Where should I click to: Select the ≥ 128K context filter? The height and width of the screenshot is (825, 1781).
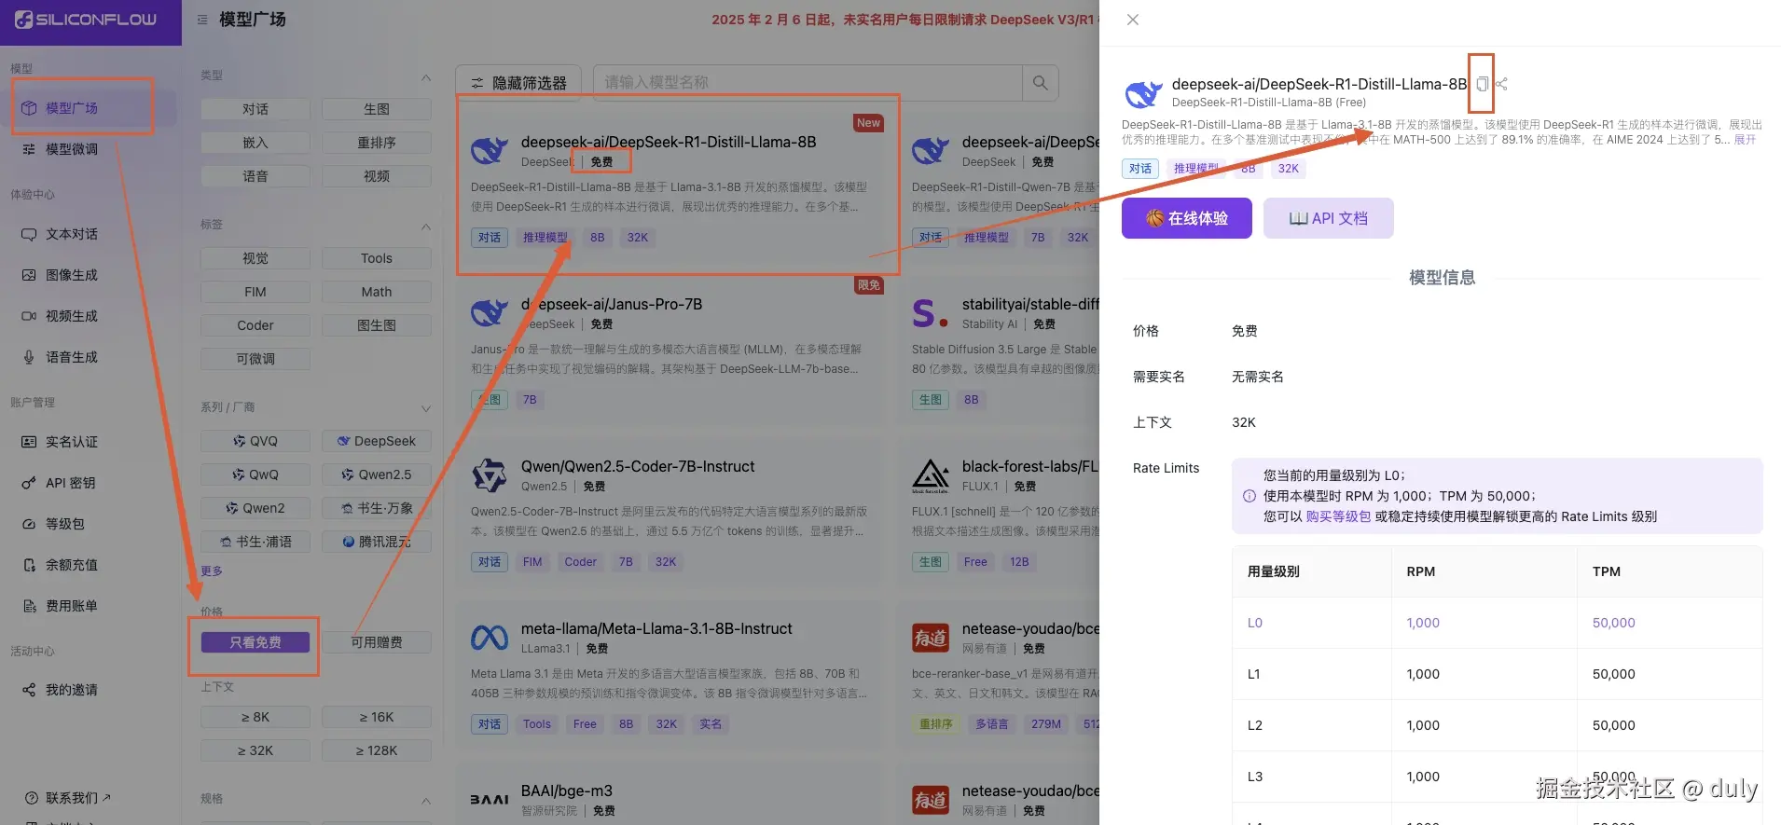[x=377, y=750]
